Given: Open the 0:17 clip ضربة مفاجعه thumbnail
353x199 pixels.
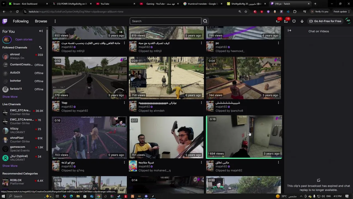Looking at the screenshot, I should point(166,137).
